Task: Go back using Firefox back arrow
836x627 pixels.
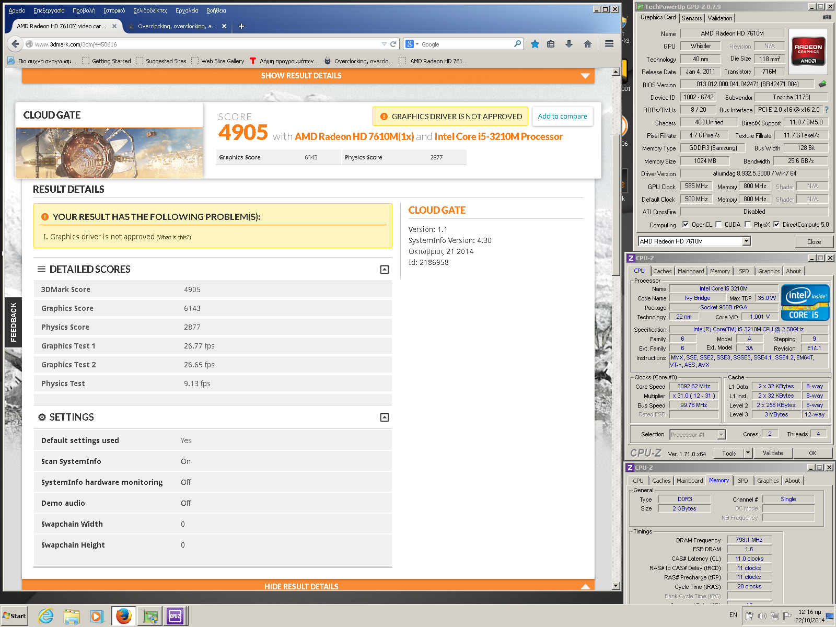Action: [x=15, y=44]
